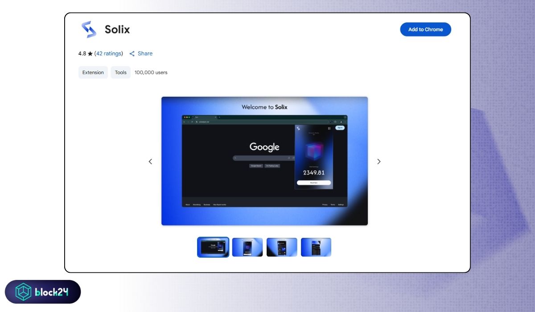This screenshot has width=535, height=312.
Task: Select the first screenshot thumbnail
Action: (x=213, y=247)
